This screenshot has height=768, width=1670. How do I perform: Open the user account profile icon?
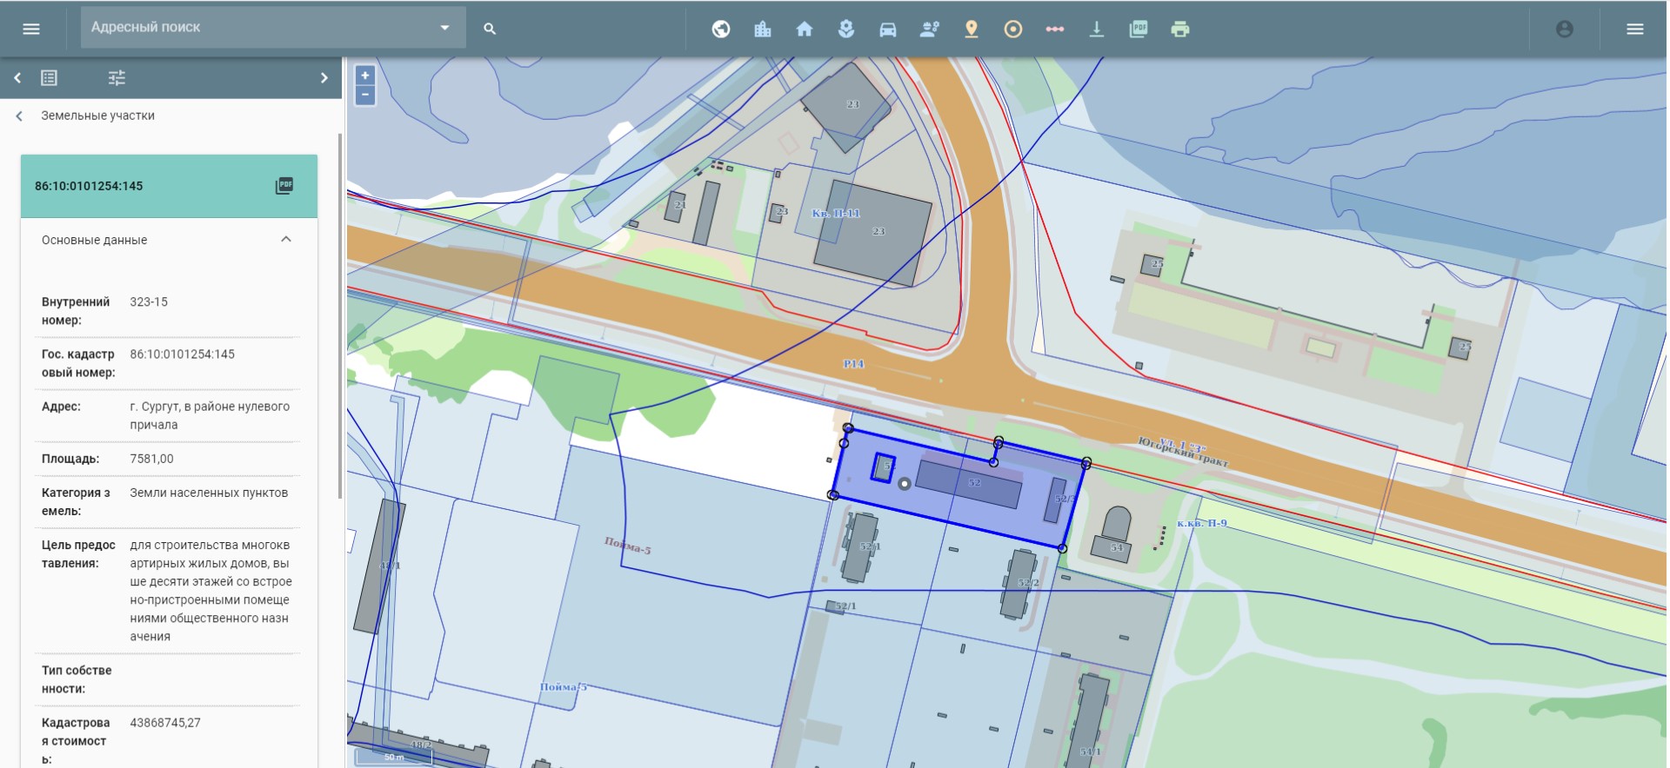pyautogui.click(x=1564, y=30)
